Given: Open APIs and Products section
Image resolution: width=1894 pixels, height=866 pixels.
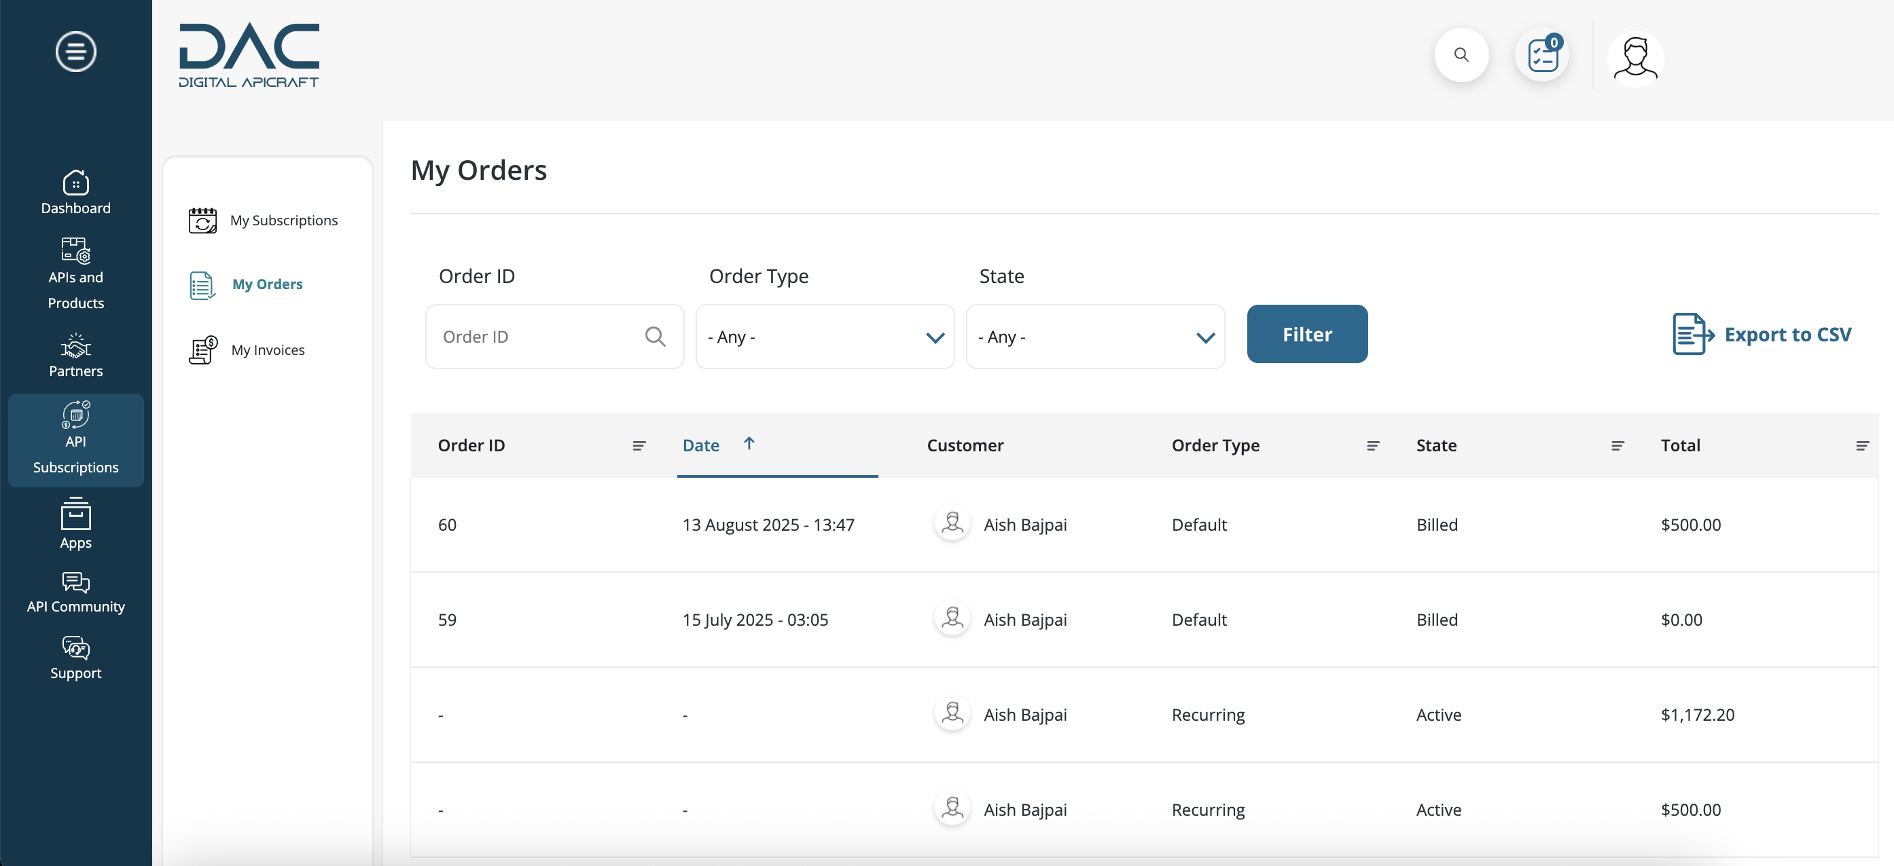Looking at the screenshot, I should pyautogui.click(x=75, y=274).
